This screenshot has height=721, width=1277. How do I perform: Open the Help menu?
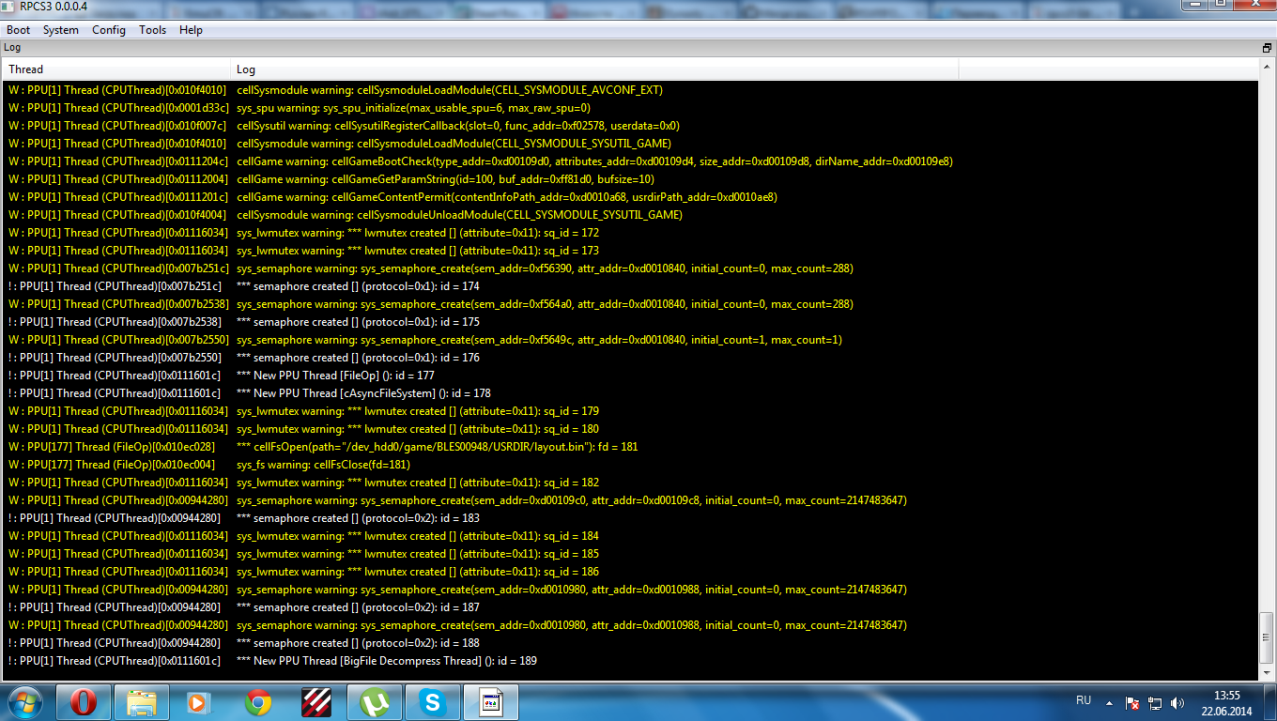(191, 30)
